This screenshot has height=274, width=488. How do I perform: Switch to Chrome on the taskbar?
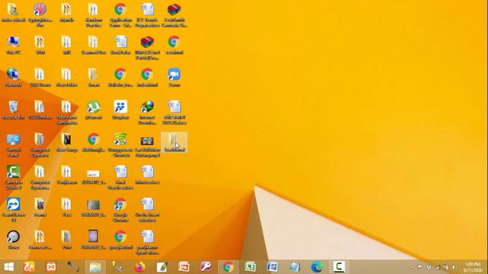228,267
